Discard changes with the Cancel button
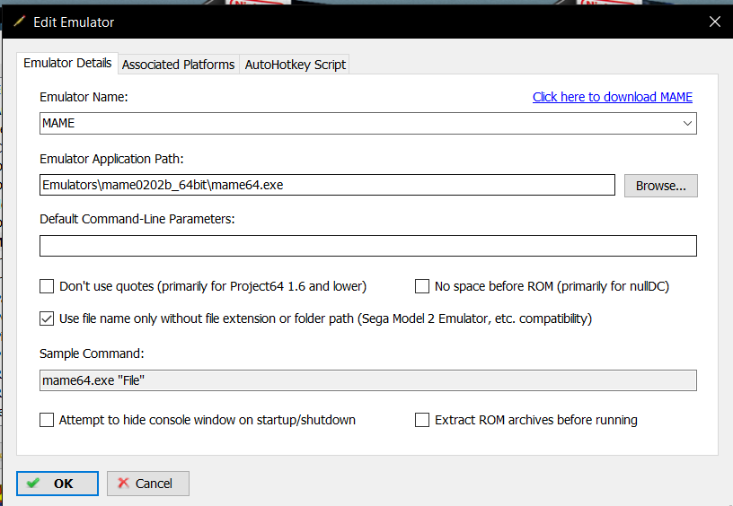 click(148, 484)
